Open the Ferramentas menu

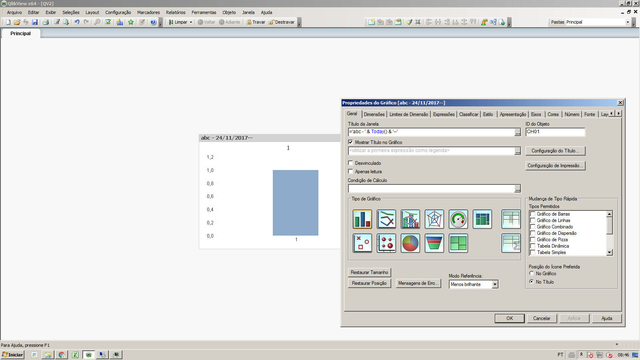tap(204, 12)
